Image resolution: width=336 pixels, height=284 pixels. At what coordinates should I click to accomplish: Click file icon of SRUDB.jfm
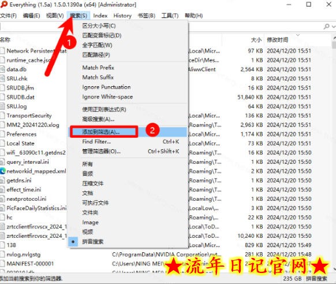[2, 88]
